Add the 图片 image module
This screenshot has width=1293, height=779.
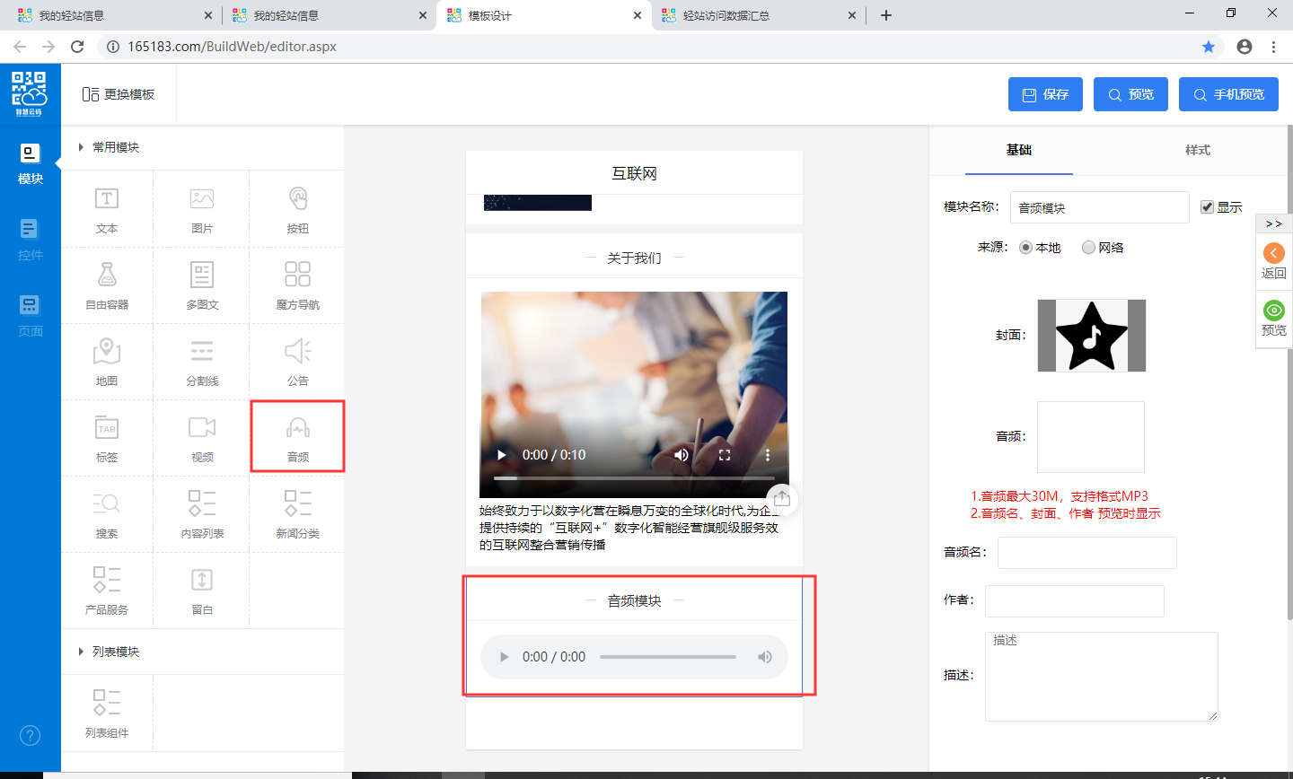(202, 199)
